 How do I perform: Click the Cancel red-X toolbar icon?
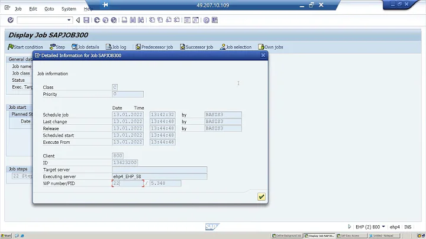coord(114,20)
